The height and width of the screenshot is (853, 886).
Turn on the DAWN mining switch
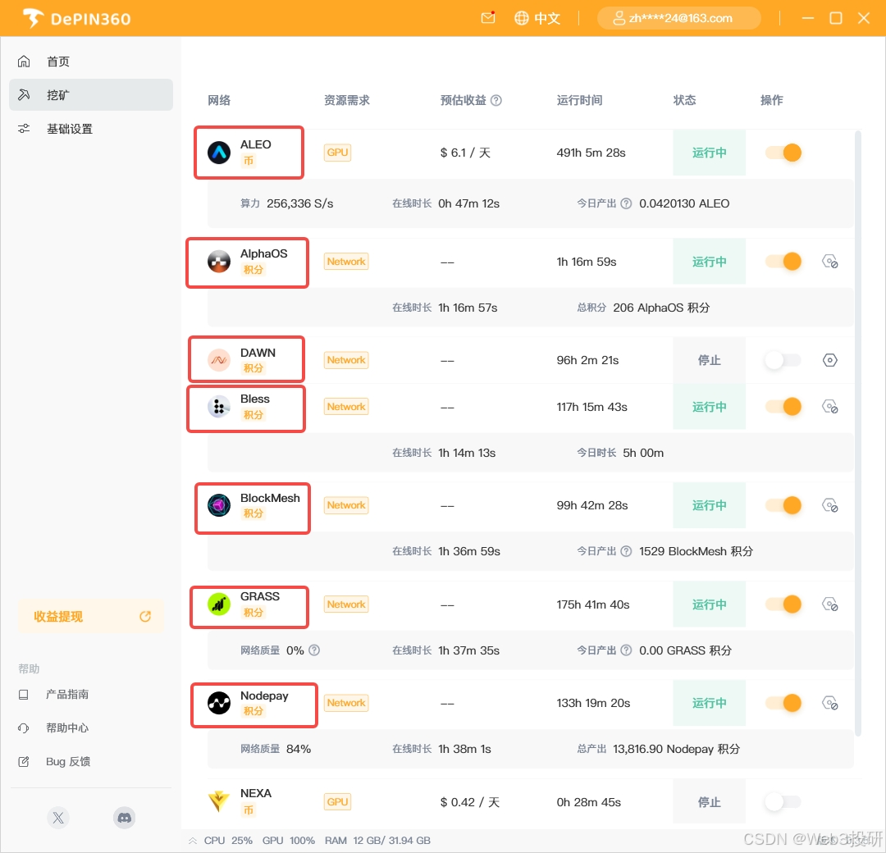click(x=783, y=360)
